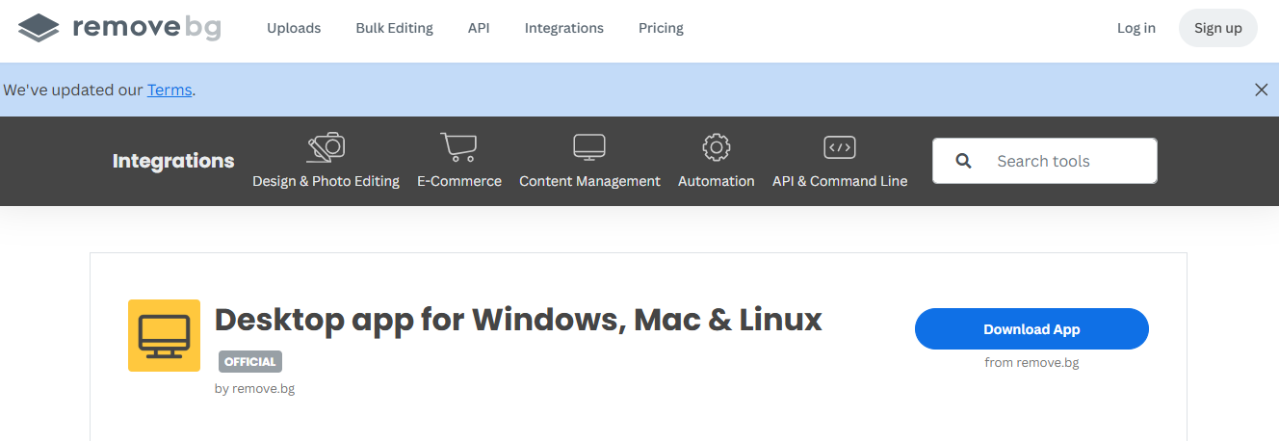This screenshot has width=1279, height=441.
Task: Go to Bulk Editing page
Action: click(394, 28)
